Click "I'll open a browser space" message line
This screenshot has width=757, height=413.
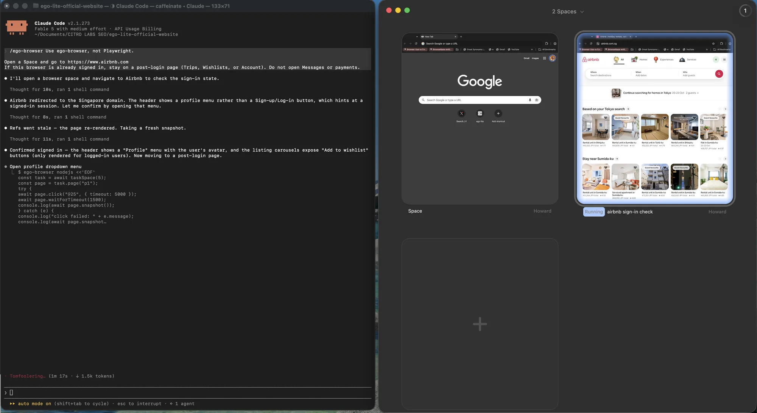pos(114,79)
